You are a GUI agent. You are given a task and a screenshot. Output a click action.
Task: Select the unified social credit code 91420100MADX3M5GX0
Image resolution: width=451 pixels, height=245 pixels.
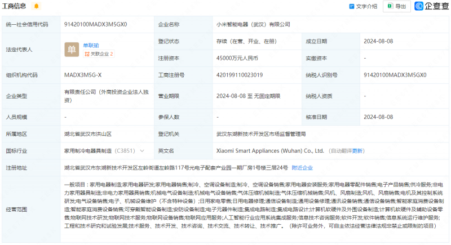click(95, 24)
